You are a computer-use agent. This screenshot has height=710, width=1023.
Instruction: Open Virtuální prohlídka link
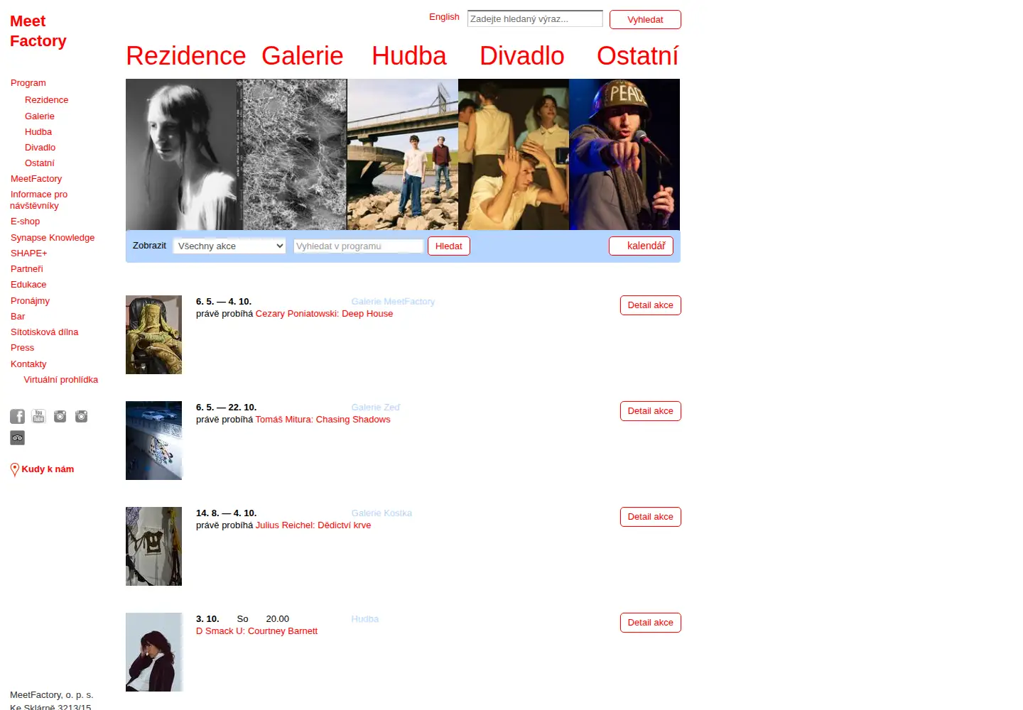[61, 380]
